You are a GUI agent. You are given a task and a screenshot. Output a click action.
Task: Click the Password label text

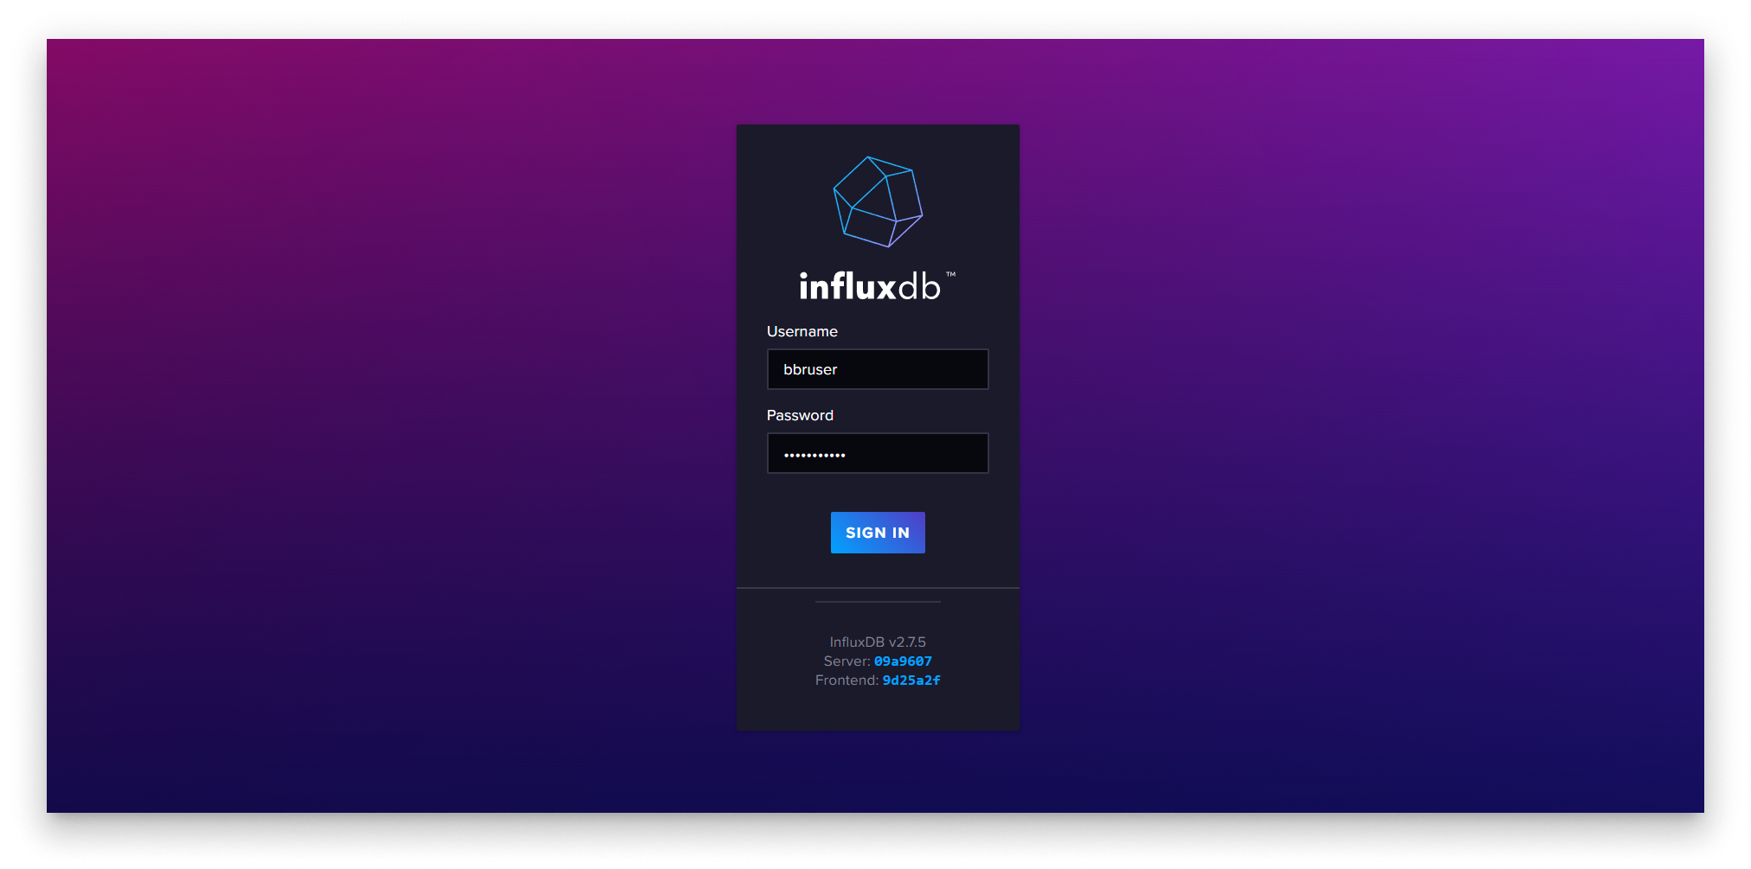(800, 415)
